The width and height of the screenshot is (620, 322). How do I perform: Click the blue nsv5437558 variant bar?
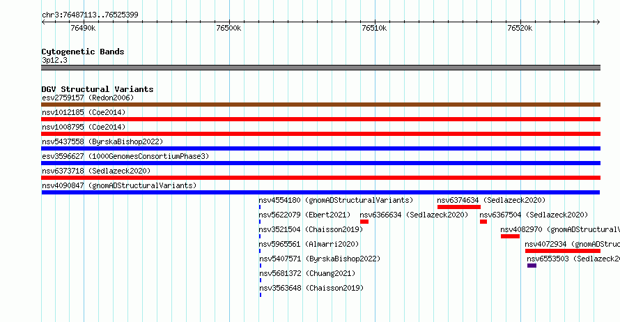[x=320, y=148]
